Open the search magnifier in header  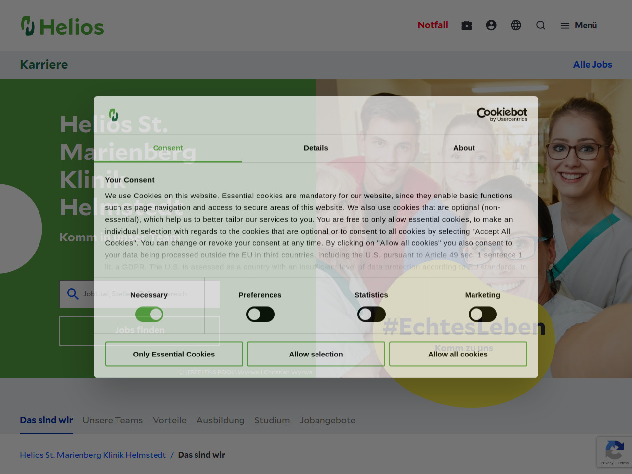pyautogui.click(x=541, y=25)
